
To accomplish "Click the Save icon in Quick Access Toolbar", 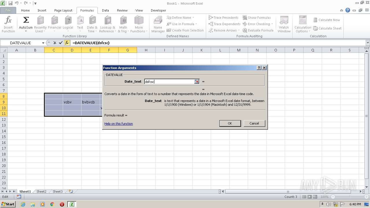I will [10, 3].
